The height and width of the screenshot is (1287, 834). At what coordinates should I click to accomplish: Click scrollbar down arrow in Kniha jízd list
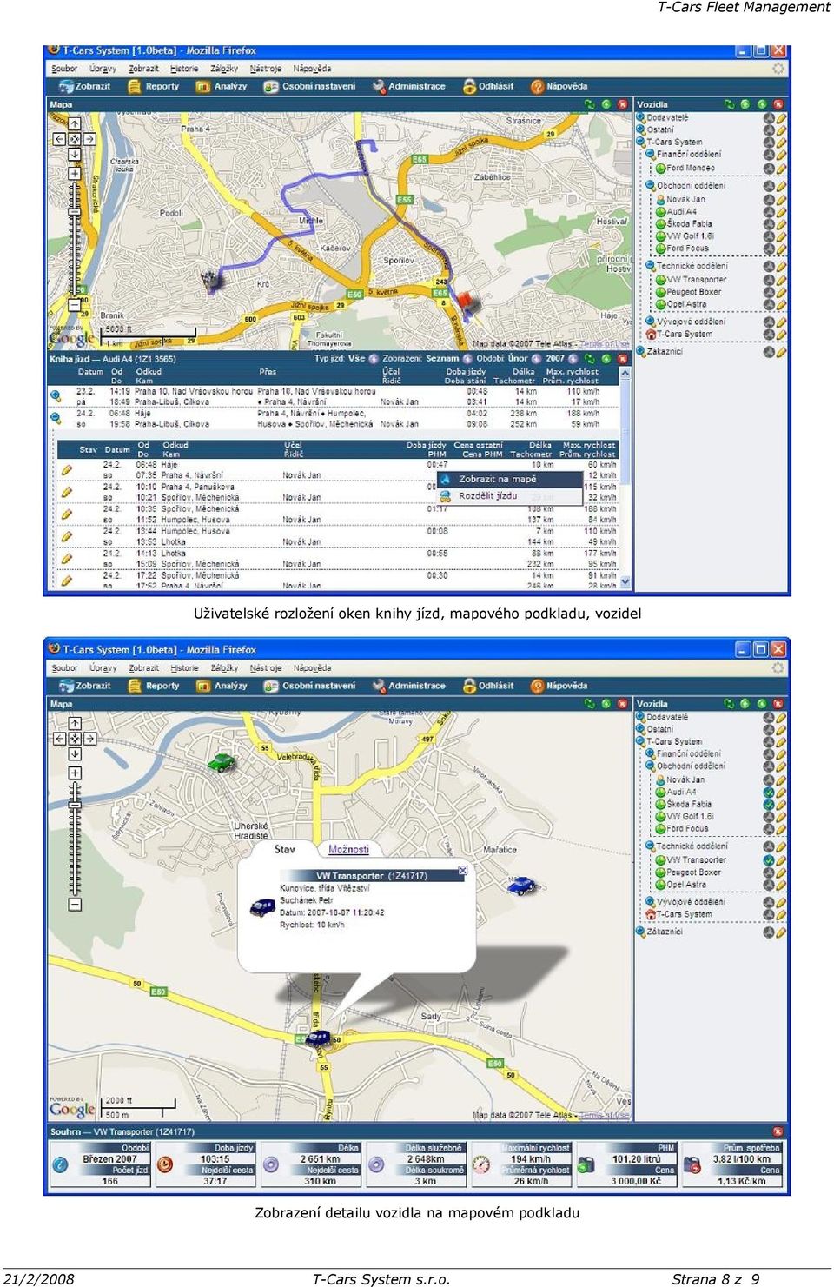point(625,582)
